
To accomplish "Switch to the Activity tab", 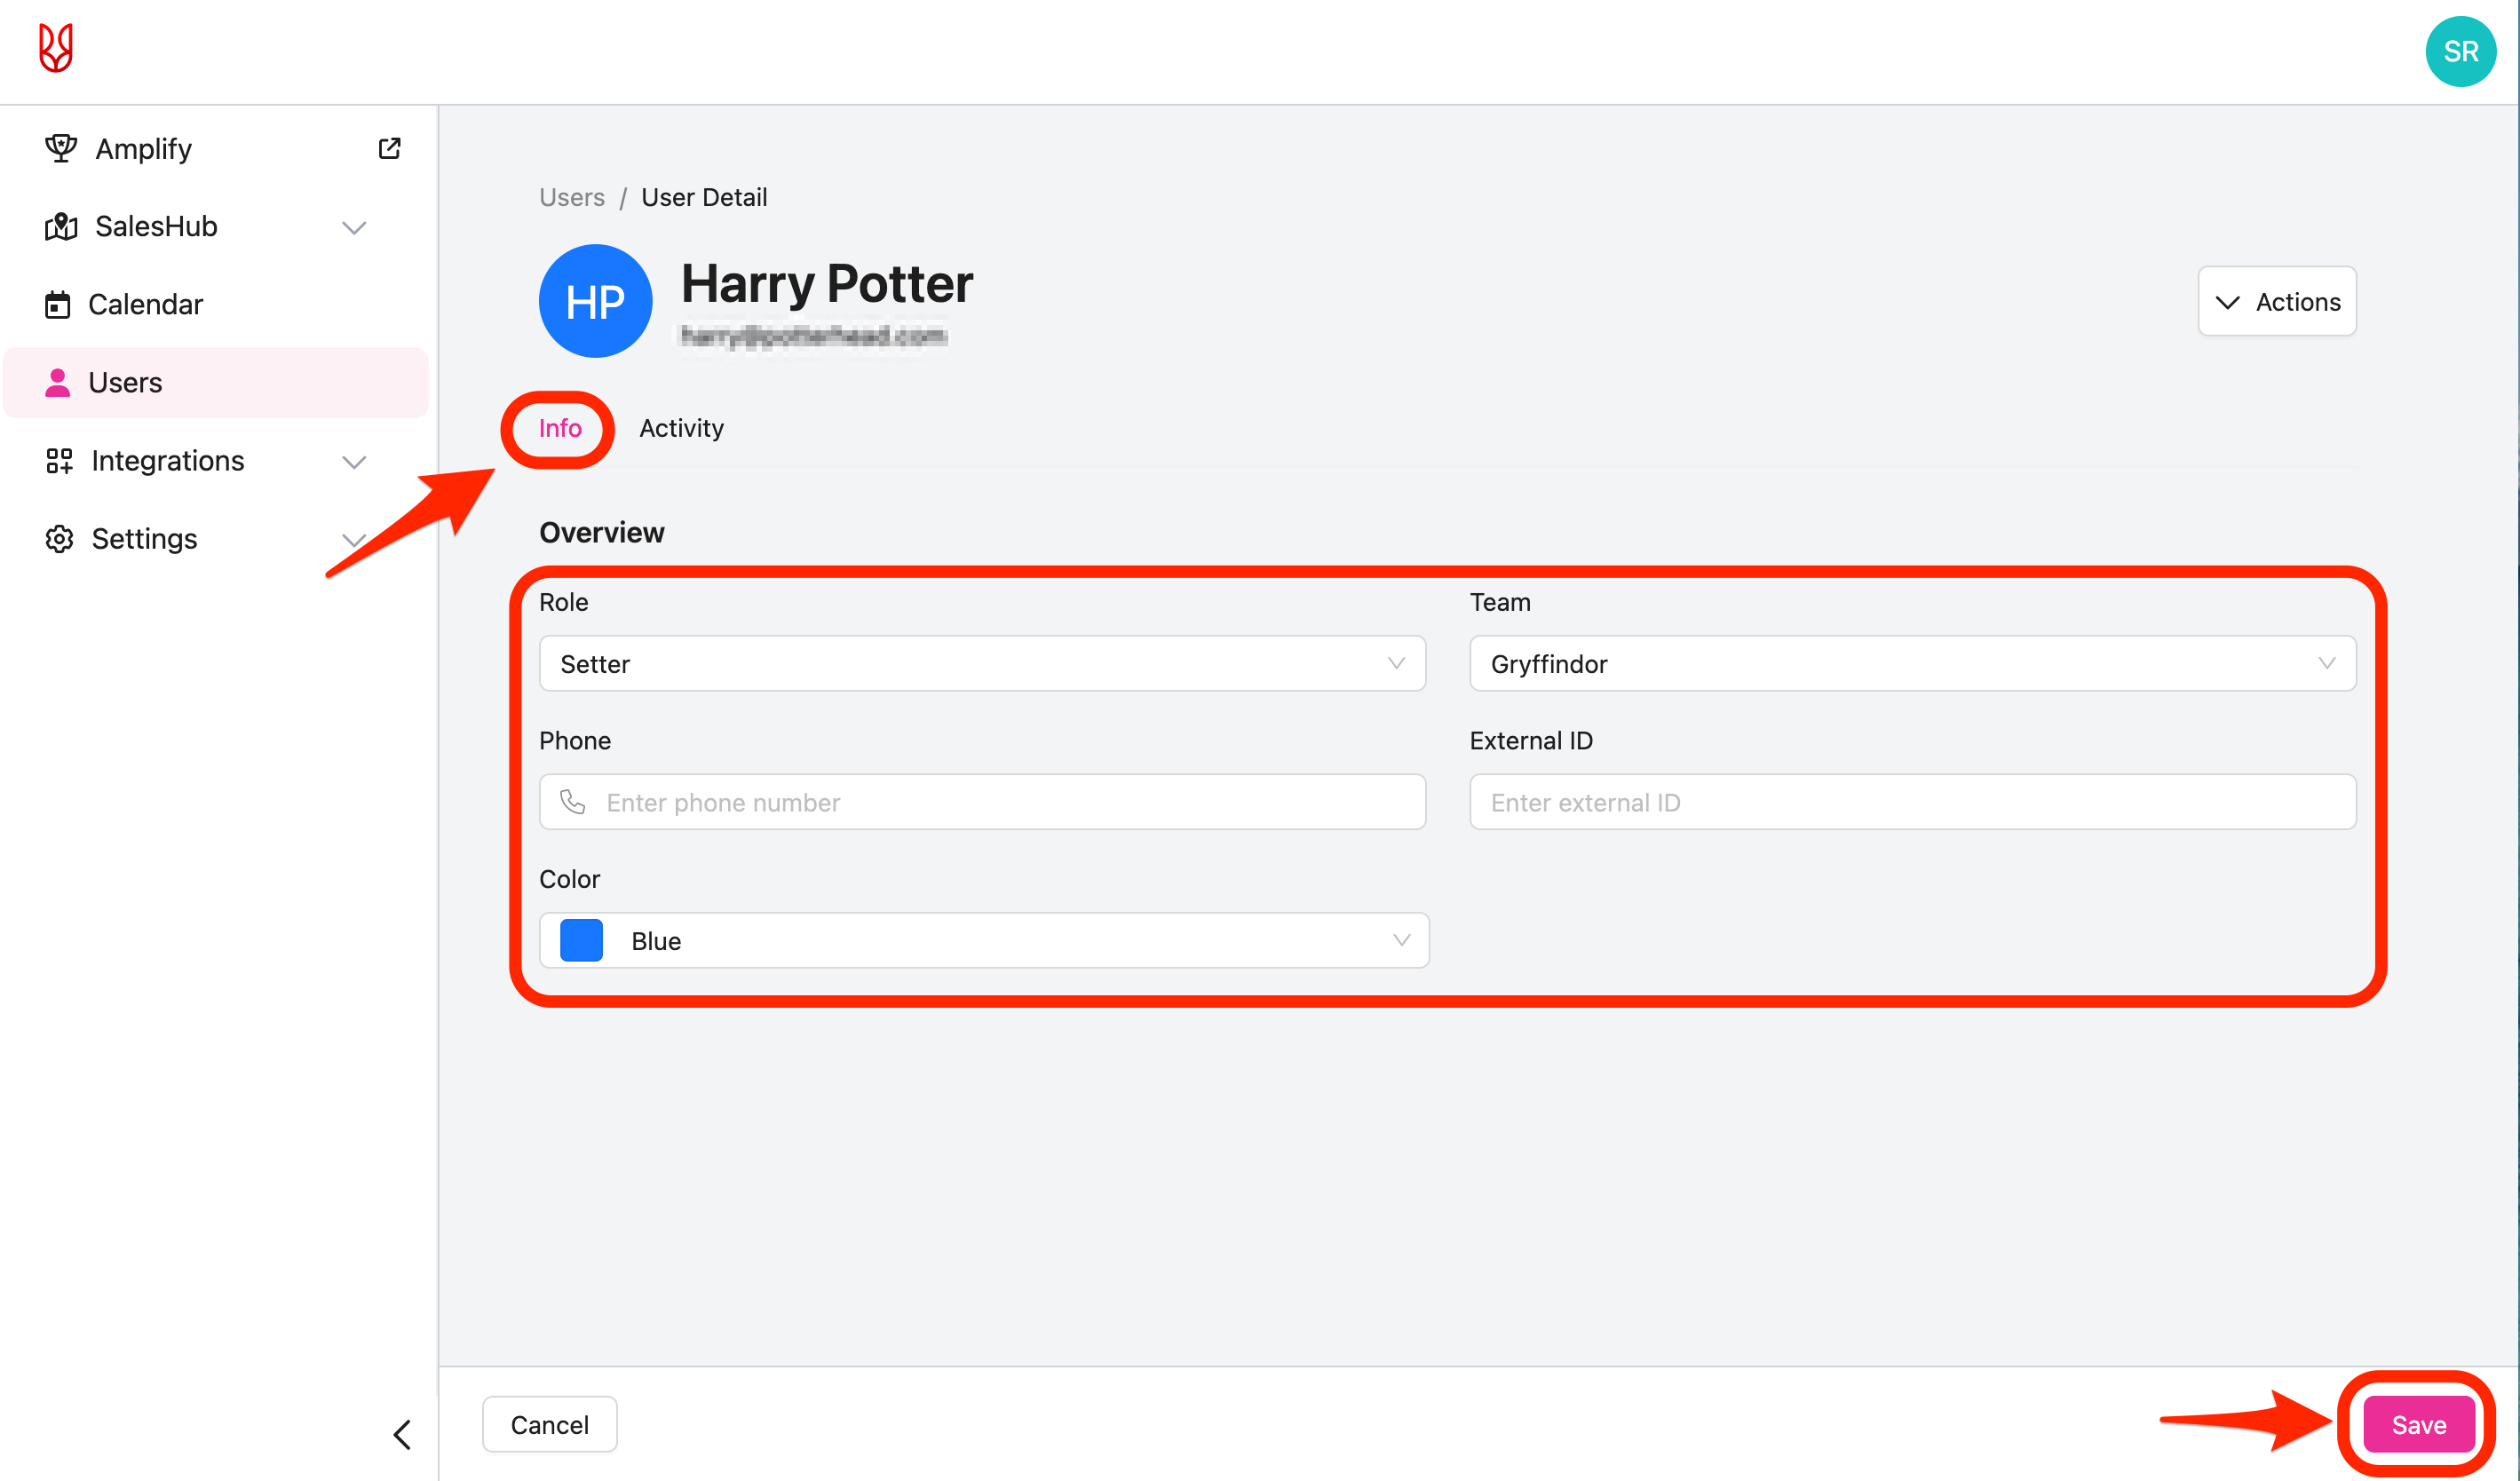I will [681, 428].
